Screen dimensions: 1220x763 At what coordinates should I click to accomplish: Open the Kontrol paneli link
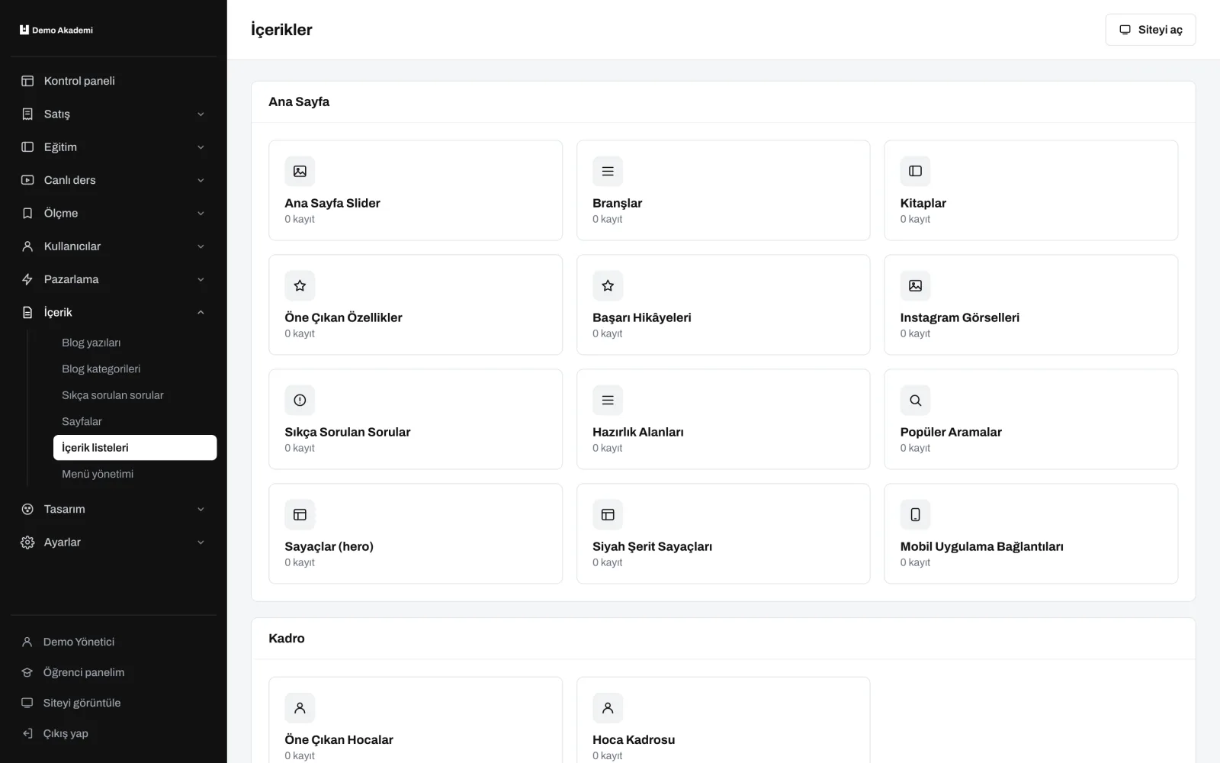114,81
